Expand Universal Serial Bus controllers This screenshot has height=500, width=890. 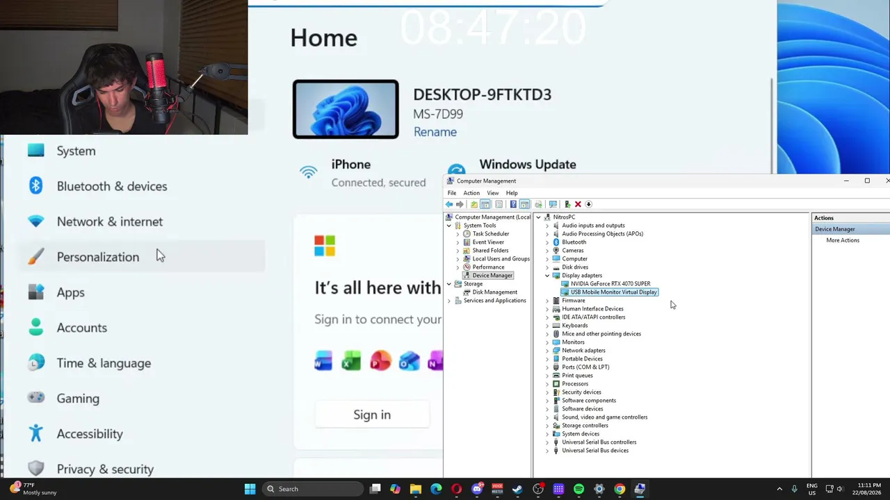coord(547,442)
